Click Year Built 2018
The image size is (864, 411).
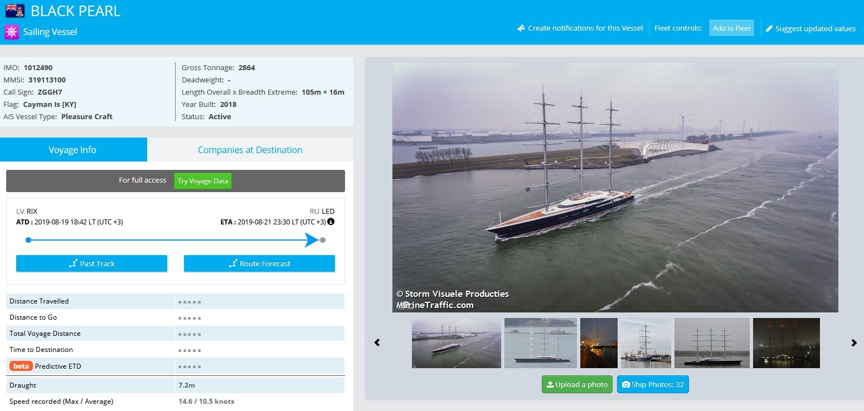tap(228, 104)
